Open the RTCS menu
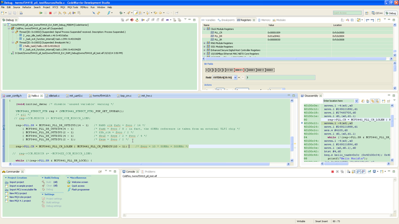This screenshot has height=224, width=399. tap(55, 7)
